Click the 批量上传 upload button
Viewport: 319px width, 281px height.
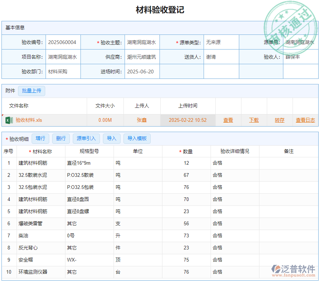31,91
